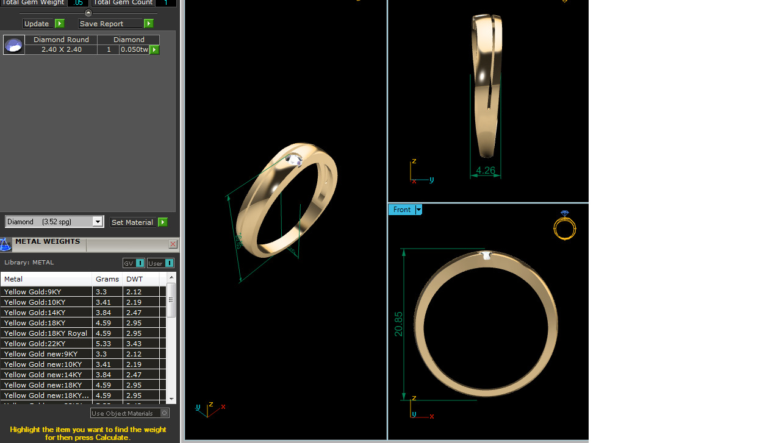Click the Set Material button
Image resolution: width=757 pixels, height=443 pixels.
tap(138, 222)
